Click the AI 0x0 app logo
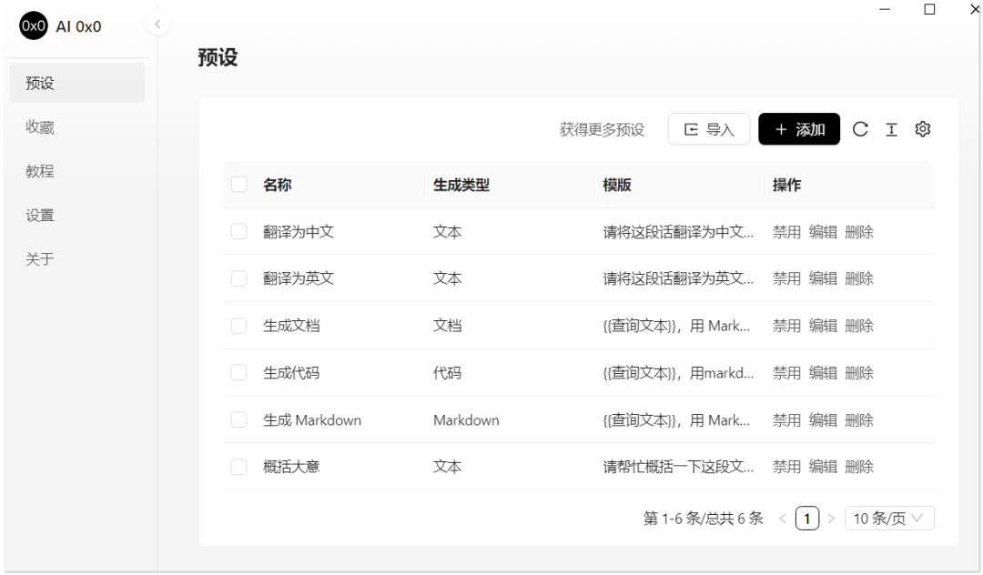 tap(33, 25)
